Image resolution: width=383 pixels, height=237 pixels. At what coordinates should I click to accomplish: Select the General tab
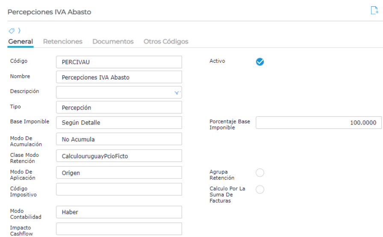tap(21, 41)
